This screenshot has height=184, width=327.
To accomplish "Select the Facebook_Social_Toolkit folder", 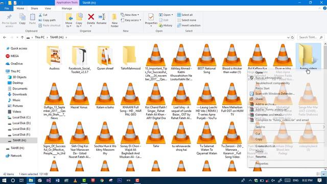I will pos(80,59).
